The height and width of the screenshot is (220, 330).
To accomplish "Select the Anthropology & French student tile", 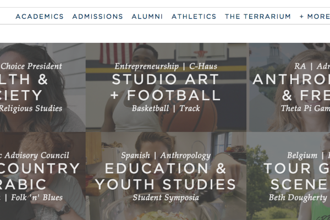I will point(290,87).
